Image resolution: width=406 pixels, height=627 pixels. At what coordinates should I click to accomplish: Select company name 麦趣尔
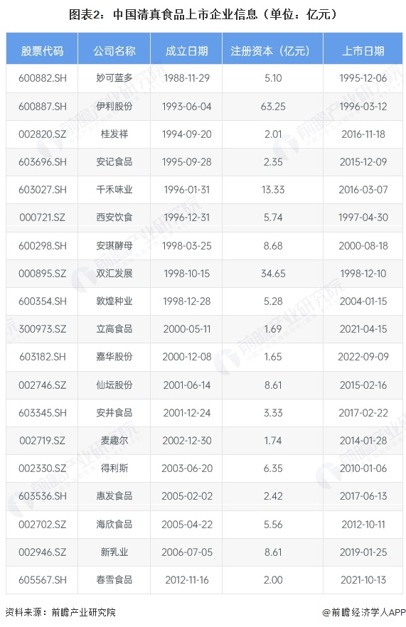click(114, 441)
